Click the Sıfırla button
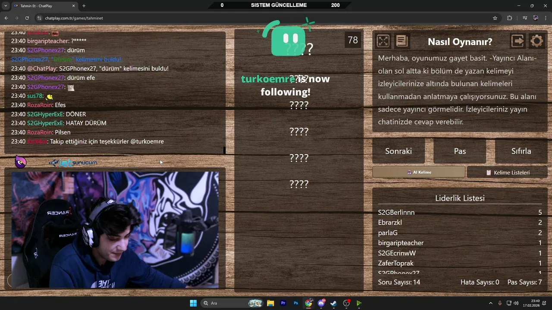Viewport: 552px width, 310px height. click(x=521, y=151)
